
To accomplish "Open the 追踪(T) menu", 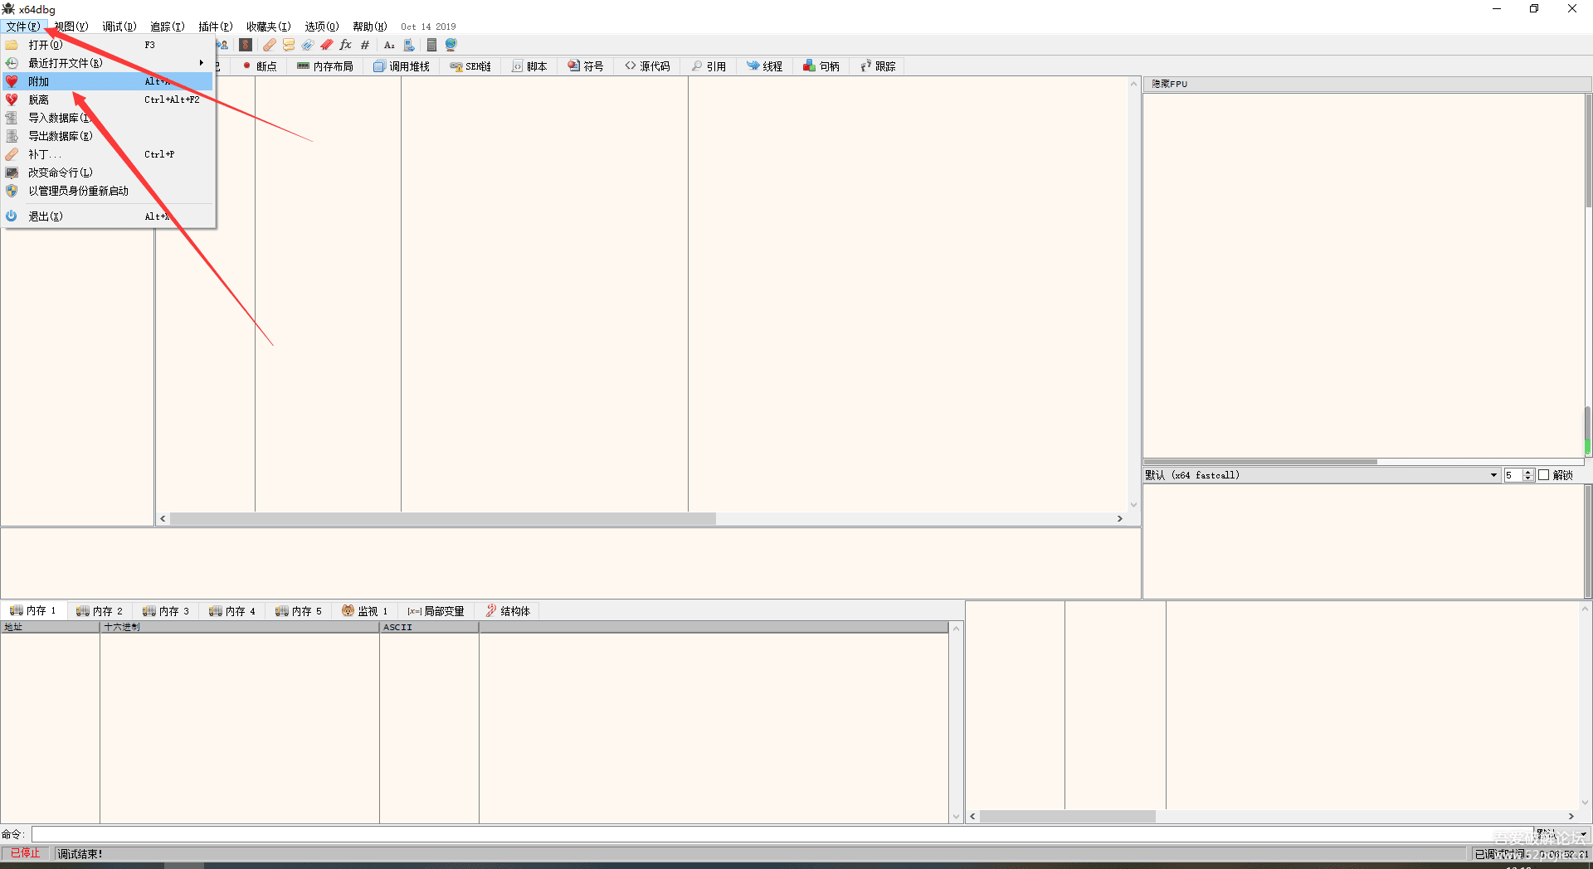I will pos(168,27).
